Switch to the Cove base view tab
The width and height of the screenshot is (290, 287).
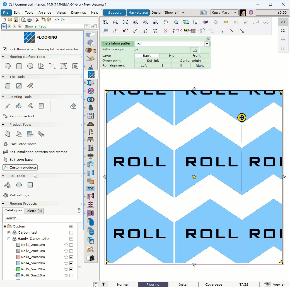pyautogui.click(x=214, y=284)
